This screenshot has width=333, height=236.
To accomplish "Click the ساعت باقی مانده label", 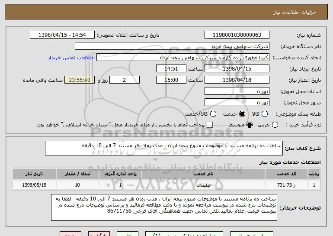I will click(43, 80).
